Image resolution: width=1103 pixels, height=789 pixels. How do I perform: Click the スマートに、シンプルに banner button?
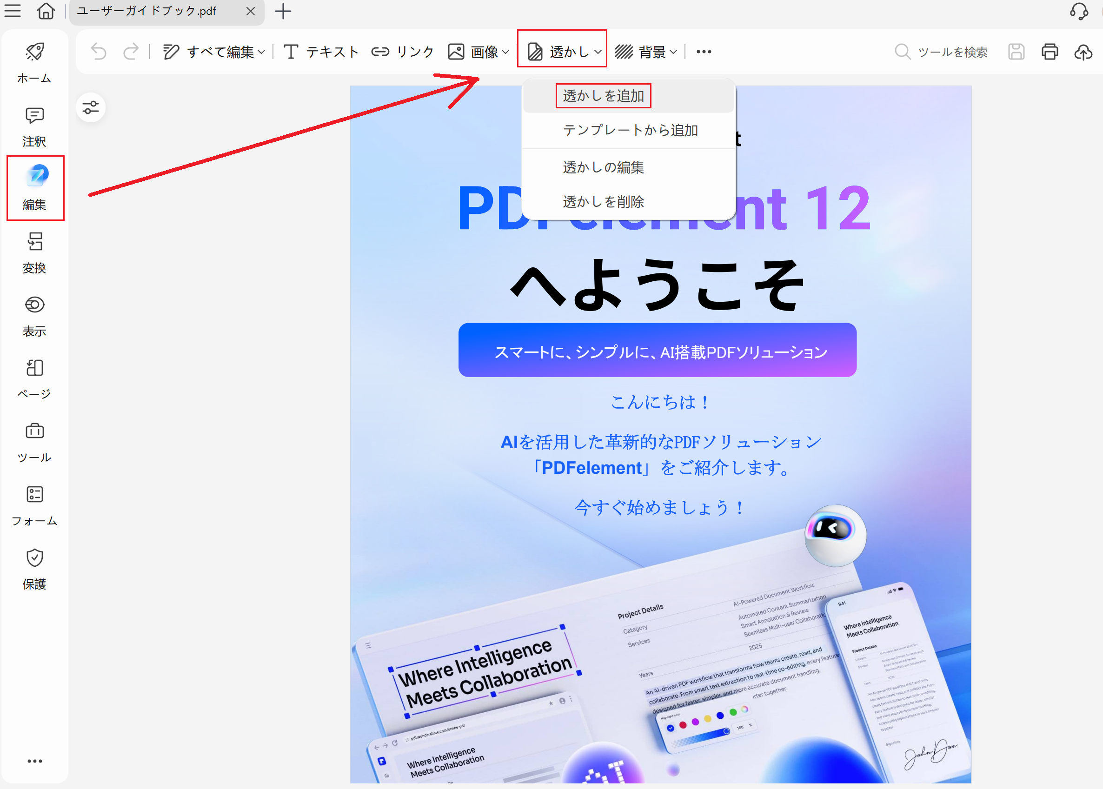point(657,350)
